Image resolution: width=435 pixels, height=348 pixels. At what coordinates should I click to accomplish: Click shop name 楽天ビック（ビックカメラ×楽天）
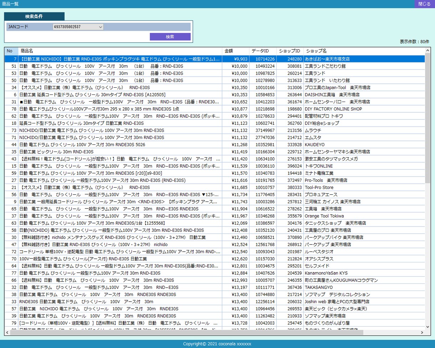(x=336, y=308)
